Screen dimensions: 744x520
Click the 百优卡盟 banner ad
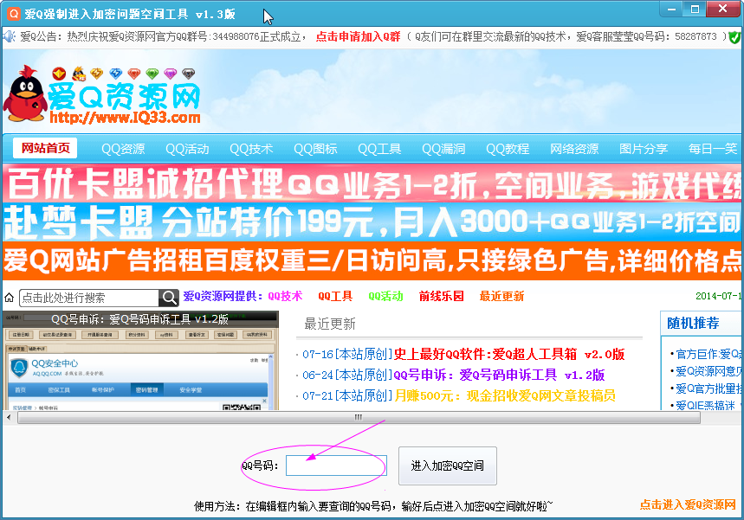(x=372, y=183)
